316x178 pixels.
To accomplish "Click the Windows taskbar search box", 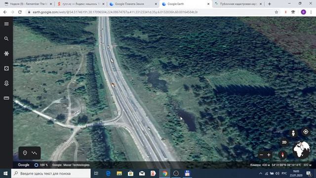I will tap(51, 174).
